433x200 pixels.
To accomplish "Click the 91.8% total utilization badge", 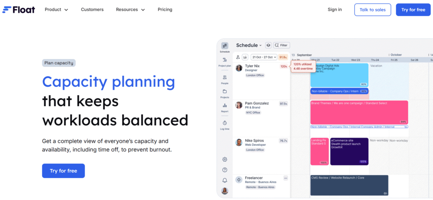I will [x=283, y=57].
